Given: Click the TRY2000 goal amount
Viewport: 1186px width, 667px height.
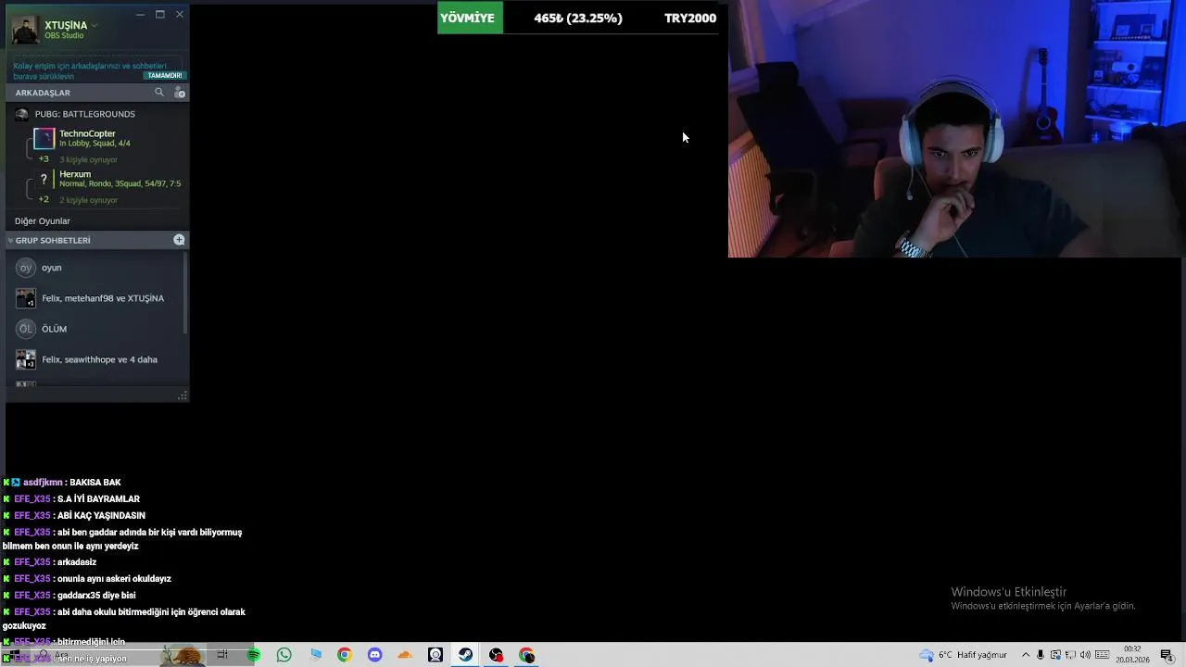Looking at the screenshot, I should click(690, 18).
